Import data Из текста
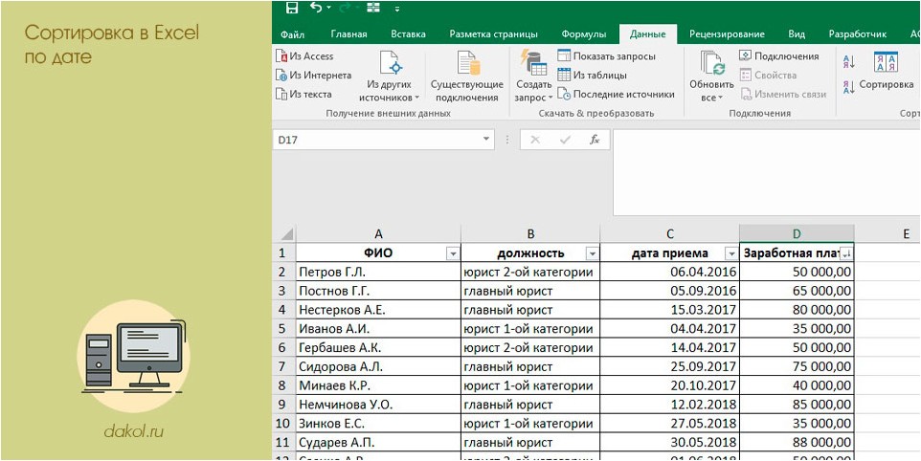This screenshot has width=921, height=461. tap(303, 94)
